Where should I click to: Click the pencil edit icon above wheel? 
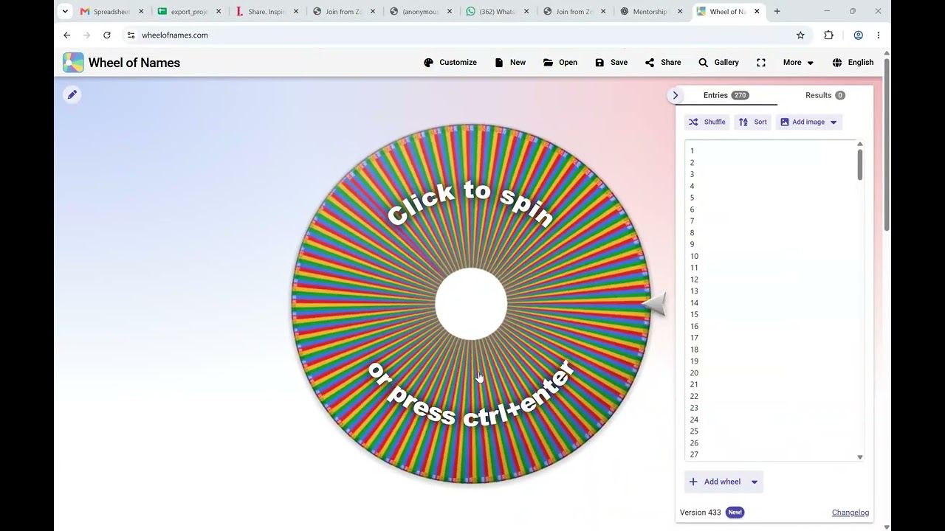click(72, 94)
